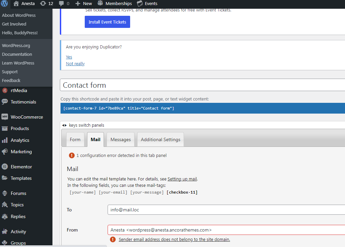The image size is (345, 247).
Task: Open the Additional Settings tab
Action: (x=160, y=139)
